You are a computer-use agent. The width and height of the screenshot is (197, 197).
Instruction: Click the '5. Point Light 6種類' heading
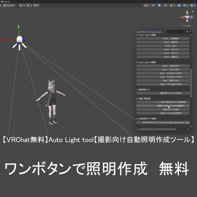click(146, 35)
